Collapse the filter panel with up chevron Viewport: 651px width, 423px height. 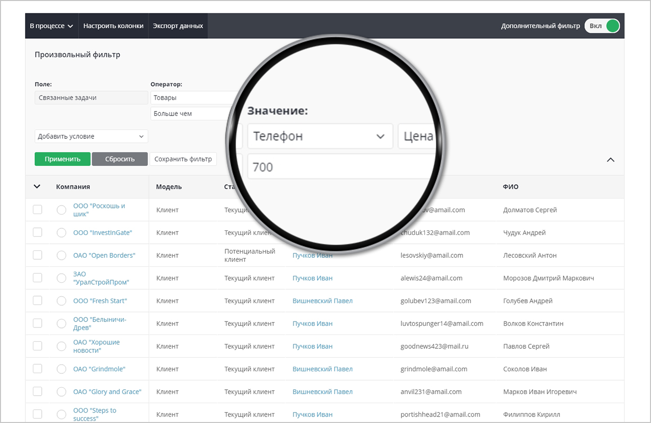point(611,160)
